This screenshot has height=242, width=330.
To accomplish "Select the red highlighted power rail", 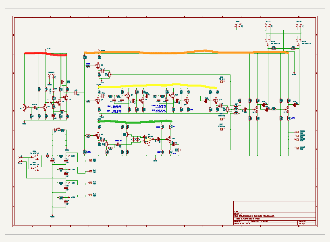I will click(x=45, y=54).
